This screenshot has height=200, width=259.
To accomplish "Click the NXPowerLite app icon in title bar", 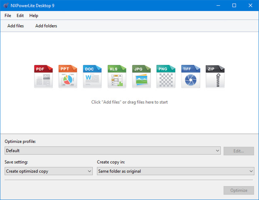I will click(x=5, y=5).
